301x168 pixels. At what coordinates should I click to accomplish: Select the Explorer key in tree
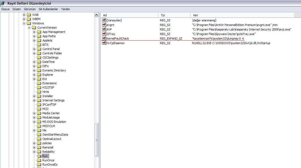[x=48, y=75]
